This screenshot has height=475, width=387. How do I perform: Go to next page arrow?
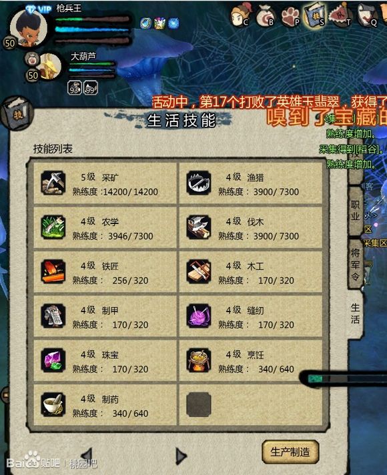coord(181,456)
